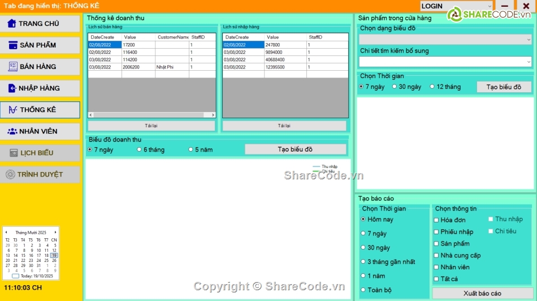Viewport: 537px width, 301px height.
Task: Click the home icon beside TRANG CHỦ
Action: (x=11, y=24)
